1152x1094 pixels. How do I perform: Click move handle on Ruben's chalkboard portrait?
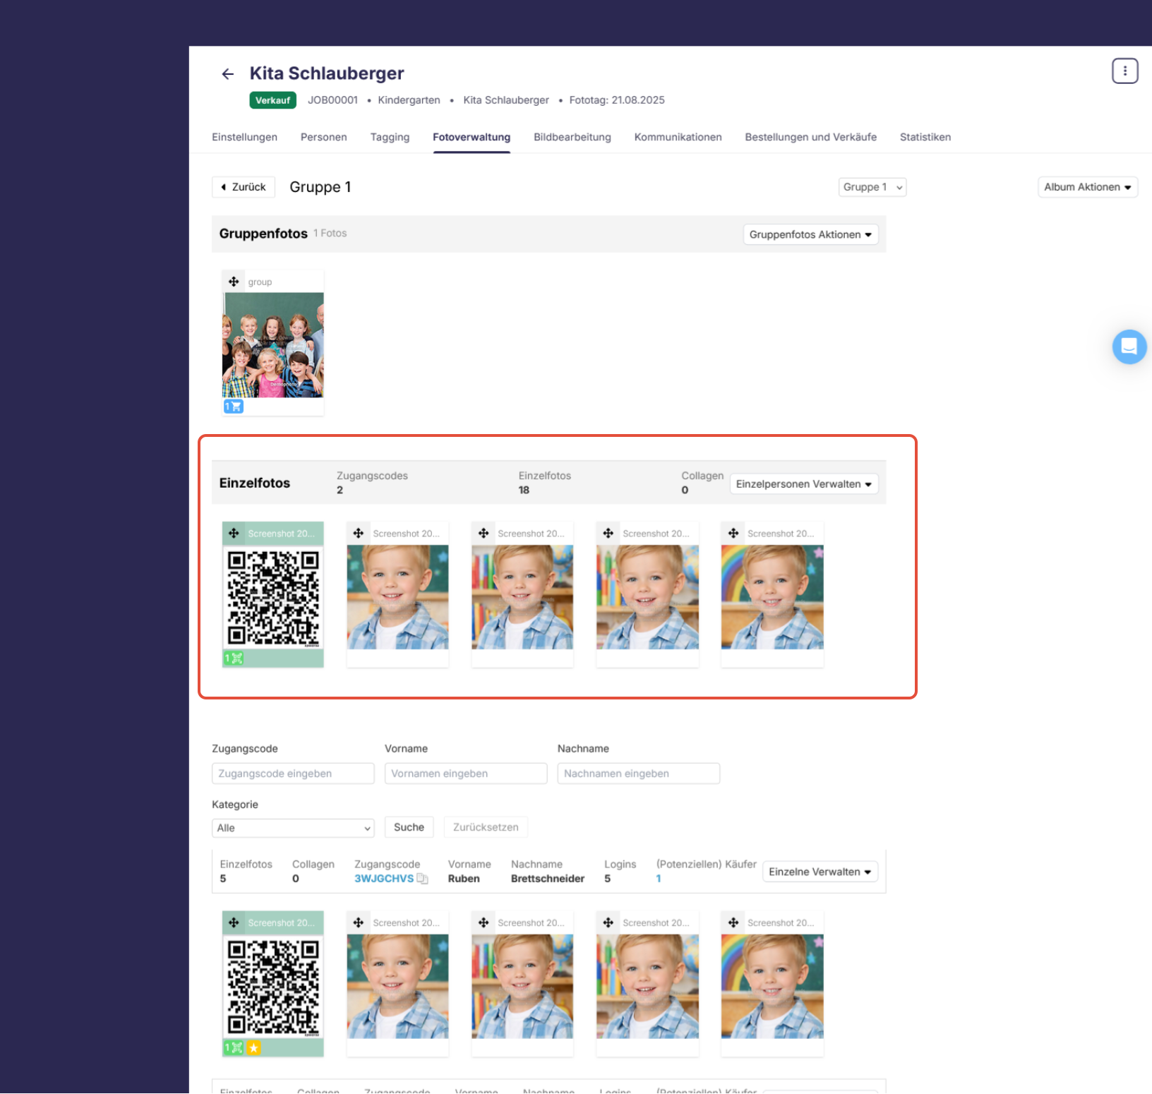pos(359,922)
